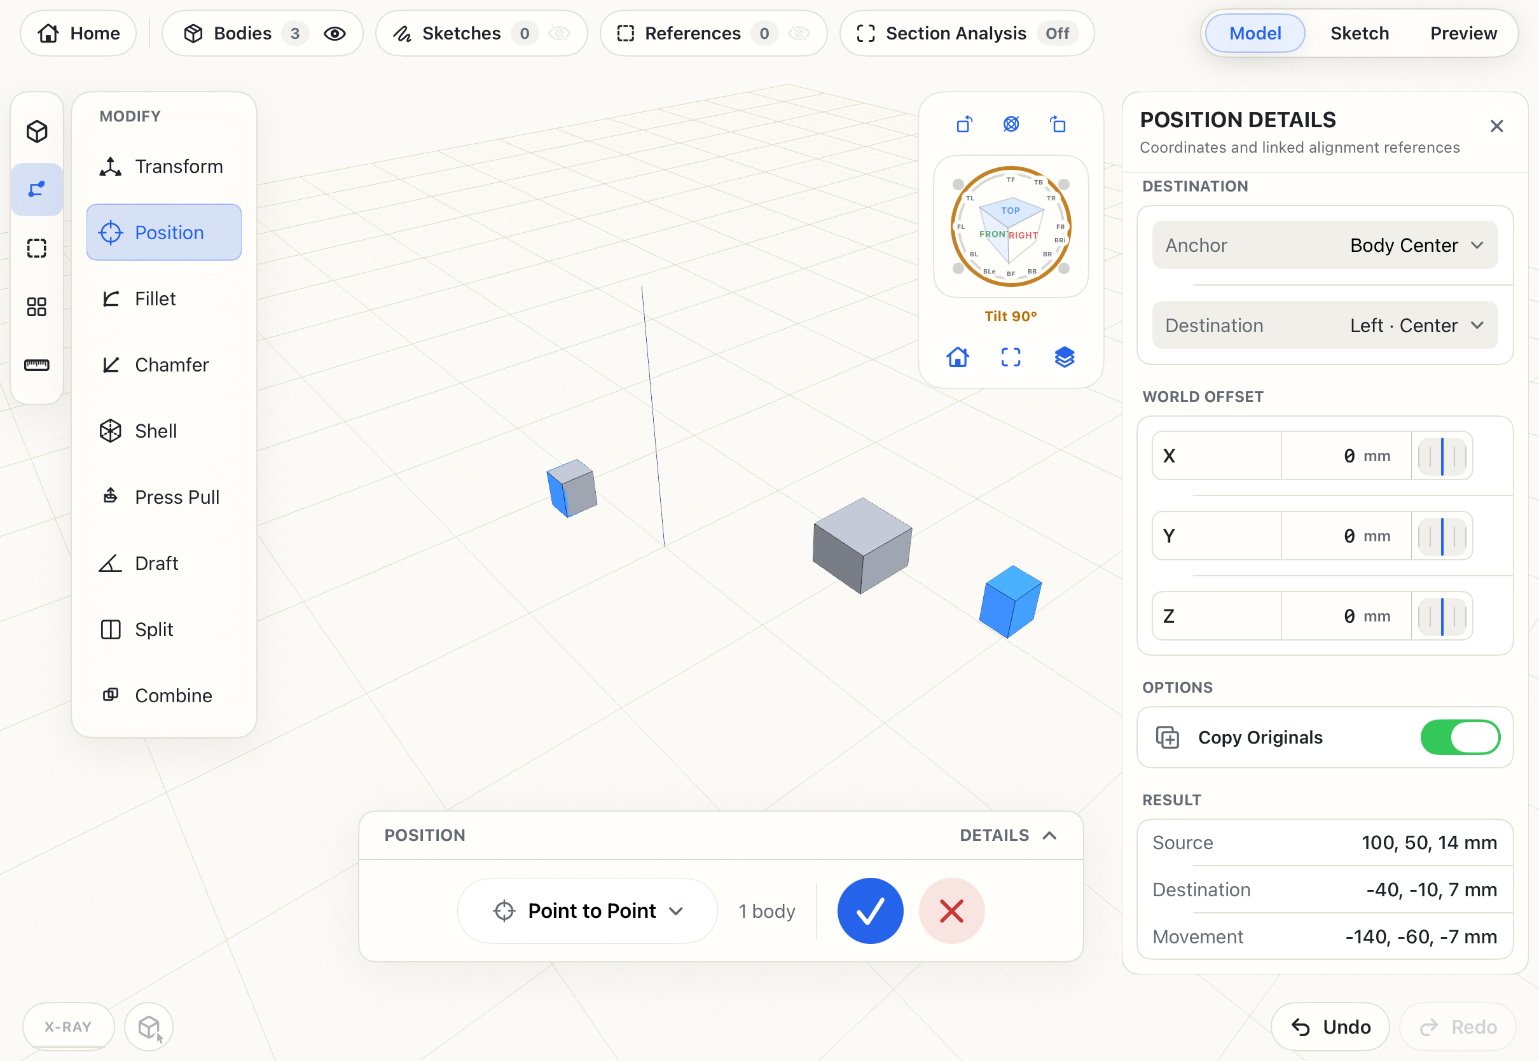Click the Y offset value field

click(x=1346, y=536)
